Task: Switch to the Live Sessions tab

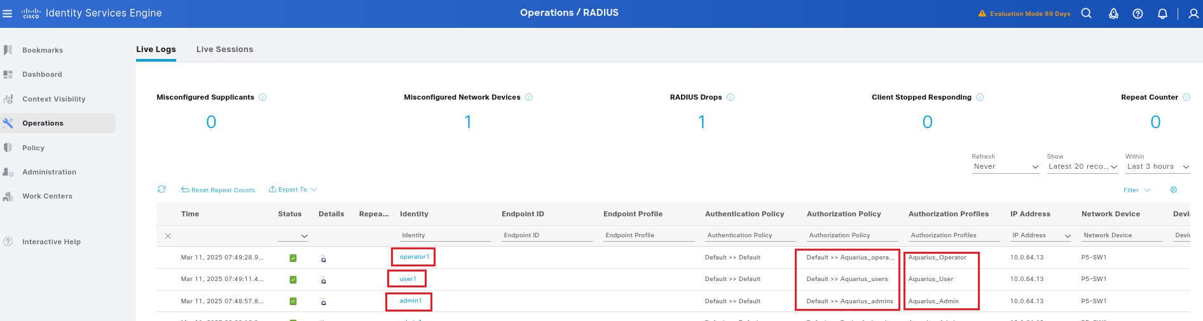Action: pos(224,49)
